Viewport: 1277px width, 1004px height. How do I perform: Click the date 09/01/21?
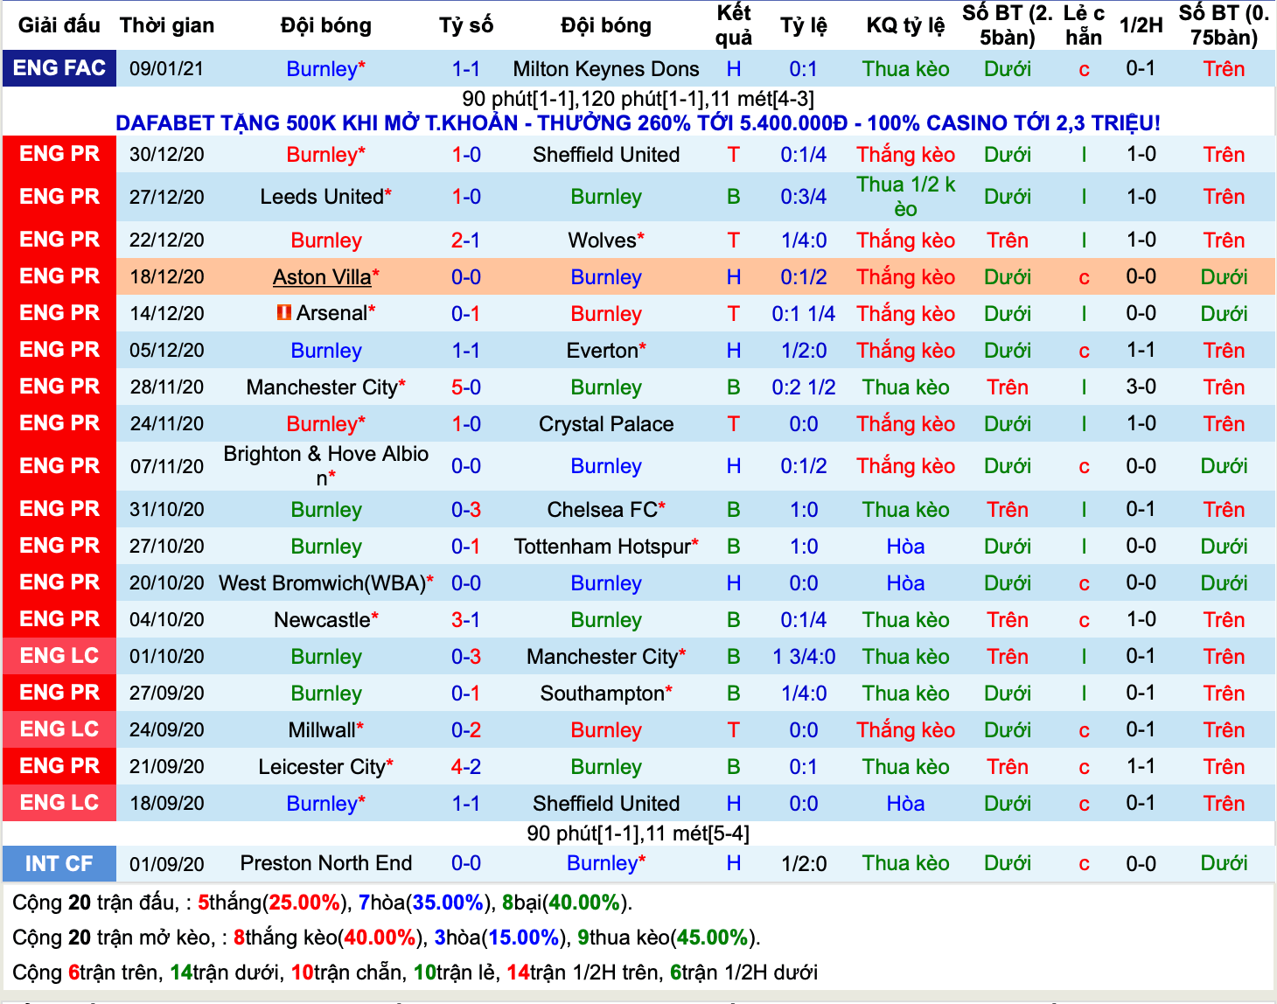(167, 69)
